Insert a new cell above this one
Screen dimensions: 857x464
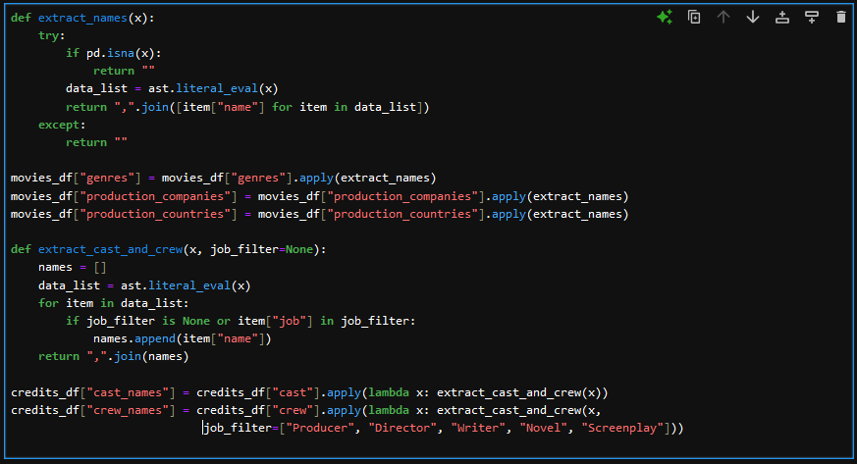(x=782, y=17)
